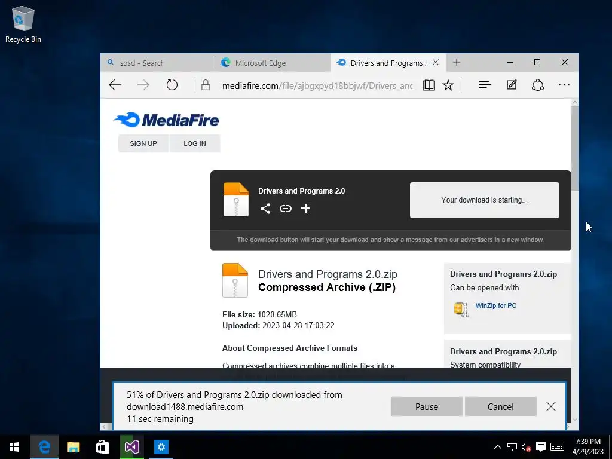This screenshot has height=459, width=612.
Task: Click the SIGN UP button
Action: (143, 143)
